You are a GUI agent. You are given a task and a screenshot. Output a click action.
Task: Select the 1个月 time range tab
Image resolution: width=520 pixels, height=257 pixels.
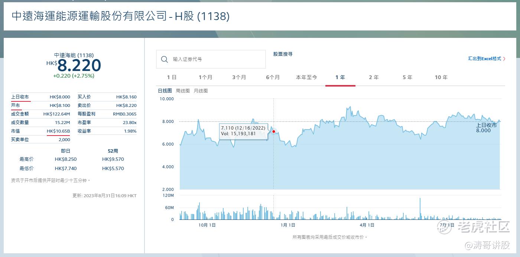pos(205,77)
